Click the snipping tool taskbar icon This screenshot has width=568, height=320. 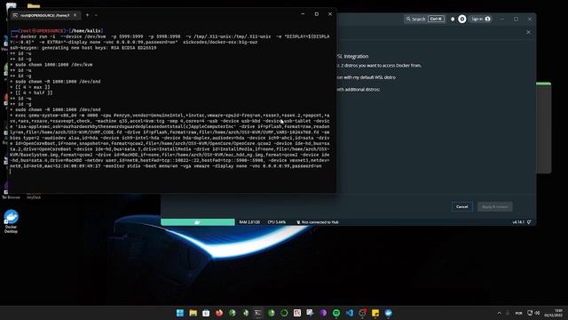310,313
